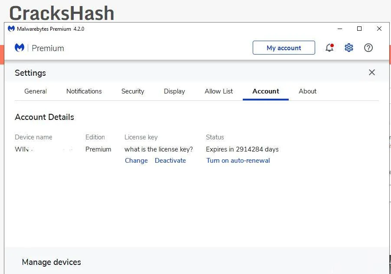Image resolution: width=391 pixels, height=274 pixels.
Task: Click the Malwarebytes title bar icon
Action: (11, 29)
